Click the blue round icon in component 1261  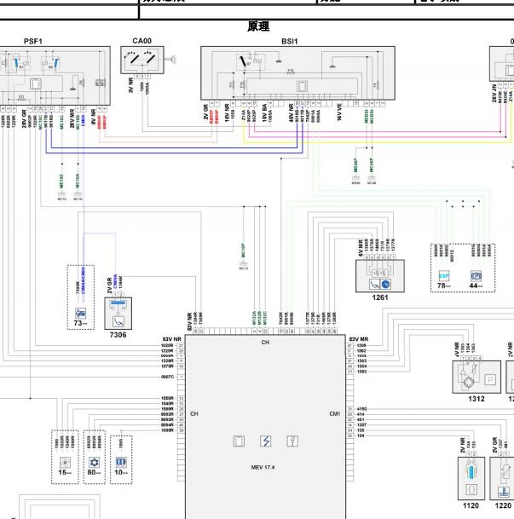[385, 285]
